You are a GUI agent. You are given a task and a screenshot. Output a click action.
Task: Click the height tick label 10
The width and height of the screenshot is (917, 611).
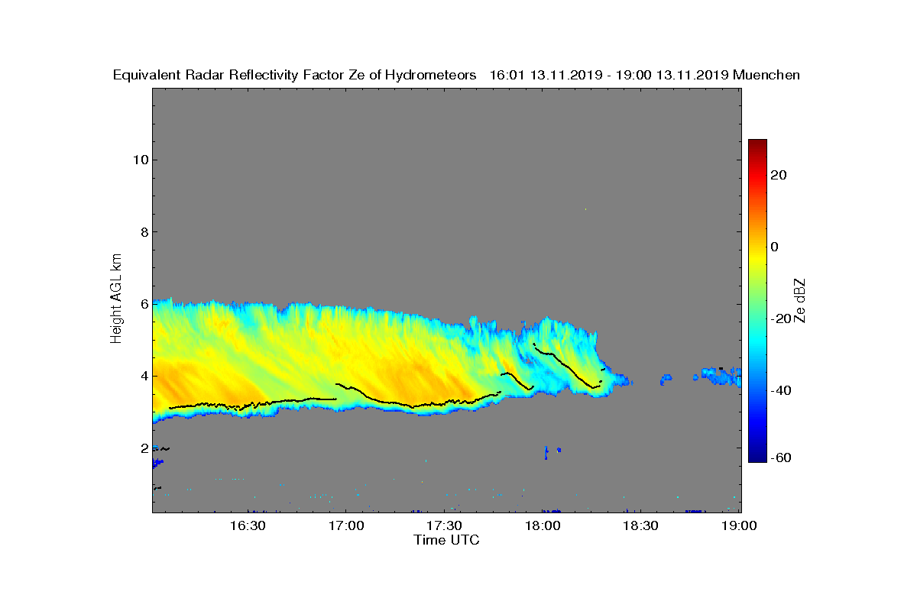point(139,160)
